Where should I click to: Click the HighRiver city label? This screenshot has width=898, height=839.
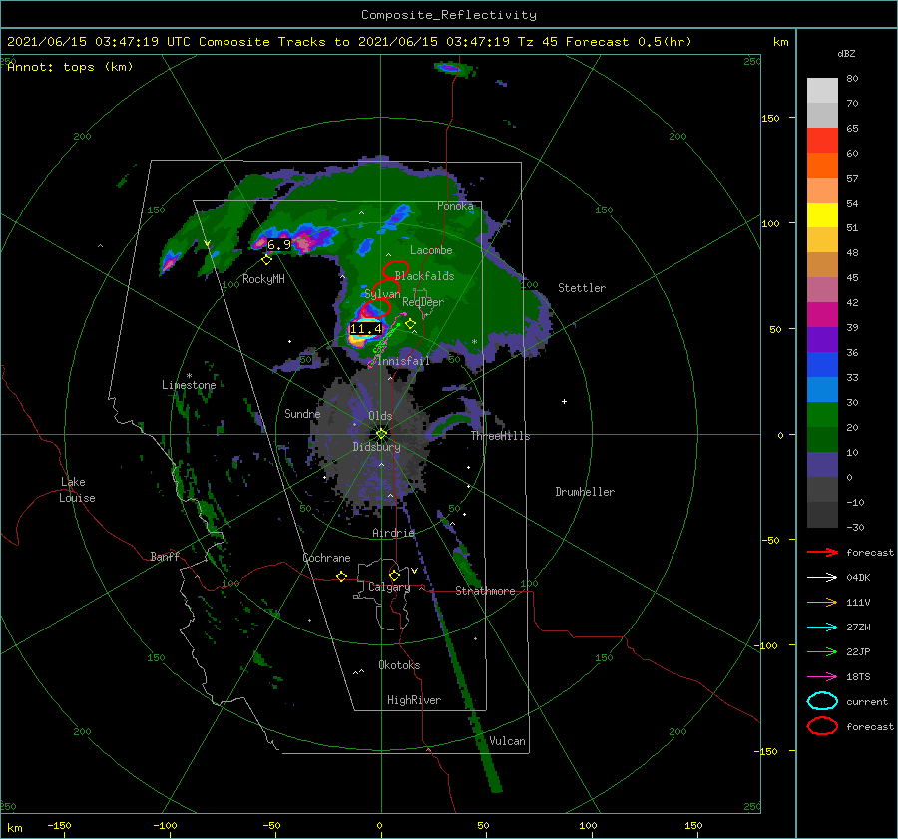click(414, 700)
